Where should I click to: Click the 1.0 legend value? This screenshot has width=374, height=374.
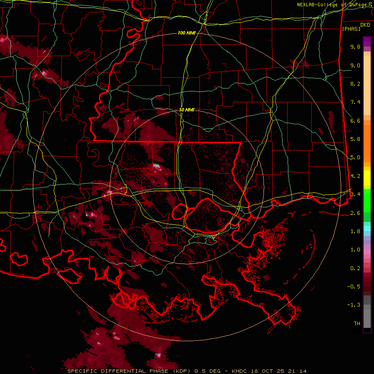click(x=355, y=250)
